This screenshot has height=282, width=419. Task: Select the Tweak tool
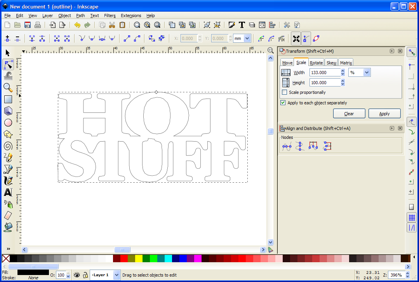click(8, 76)
